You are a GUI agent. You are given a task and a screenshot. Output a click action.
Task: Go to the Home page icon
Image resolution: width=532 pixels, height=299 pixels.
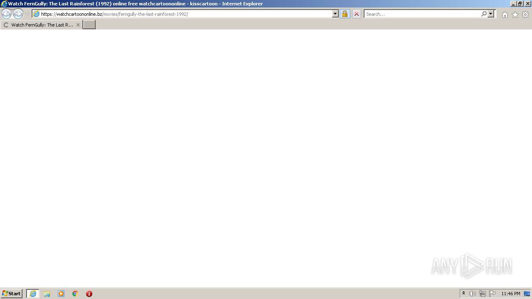coord(505,15)
